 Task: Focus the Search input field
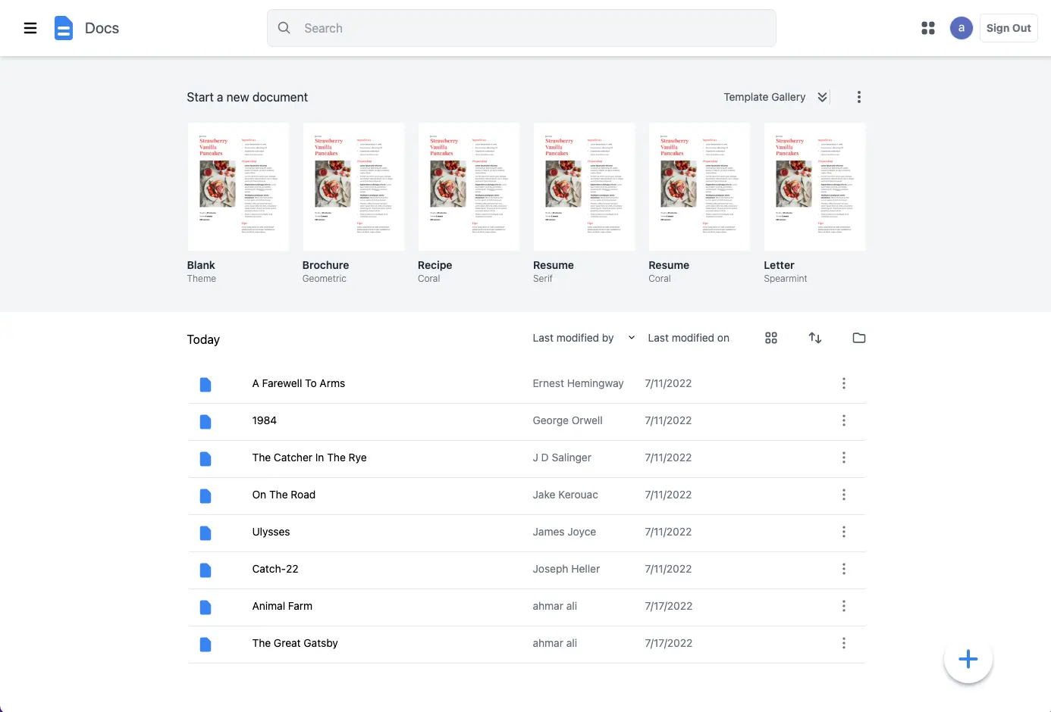[x=522, y=28]
